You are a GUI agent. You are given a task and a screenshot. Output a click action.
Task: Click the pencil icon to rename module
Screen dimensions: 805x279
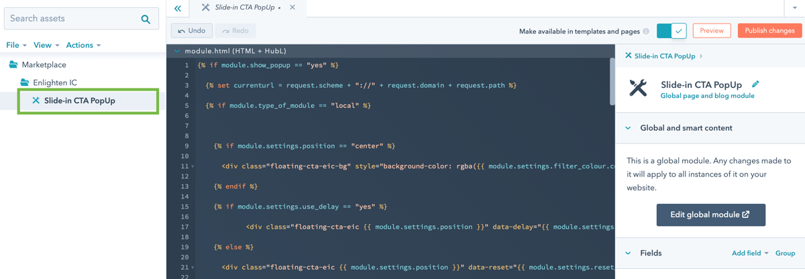pos(755,85)
